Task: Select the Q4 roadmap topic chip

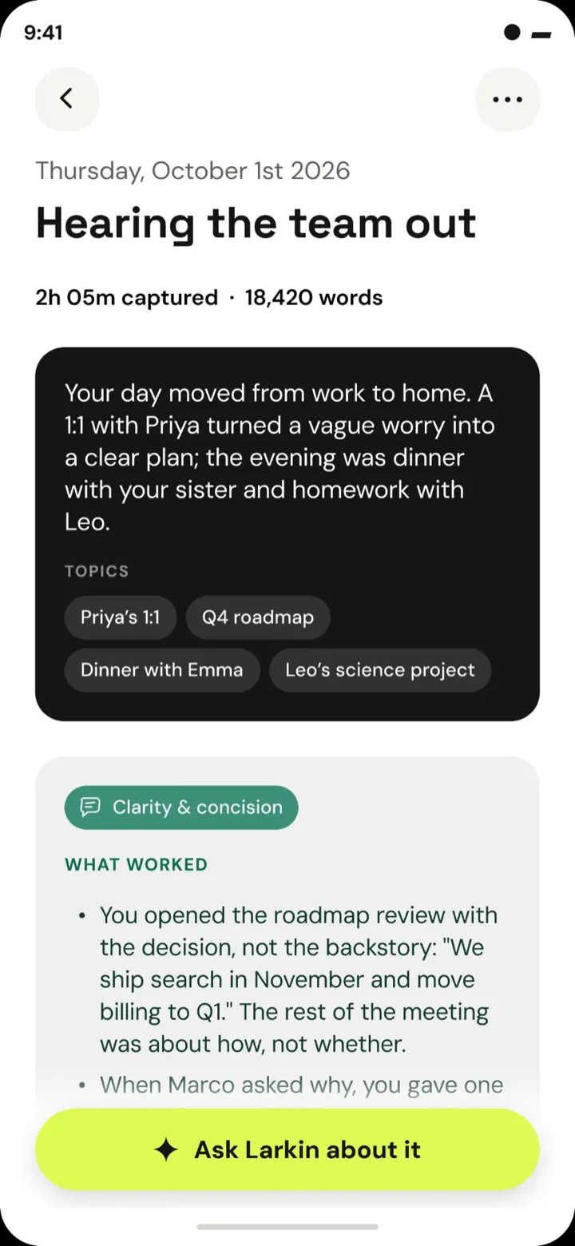Action: (x=258, y=617)
